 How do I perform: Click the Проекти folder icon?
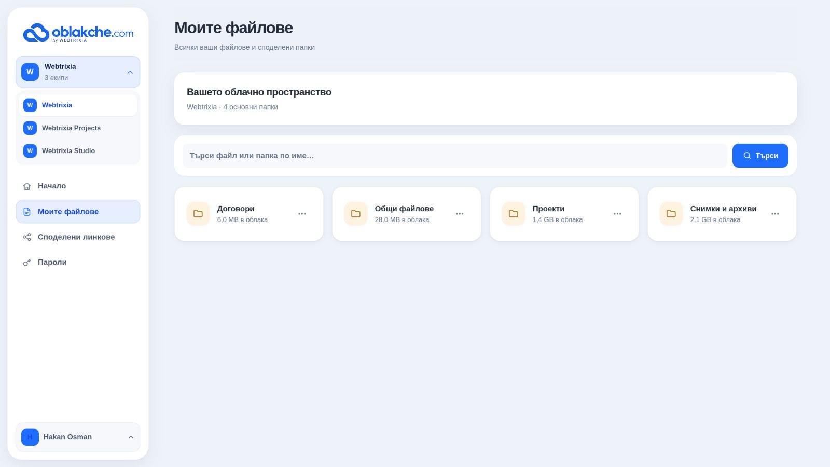tap(514, 214)
